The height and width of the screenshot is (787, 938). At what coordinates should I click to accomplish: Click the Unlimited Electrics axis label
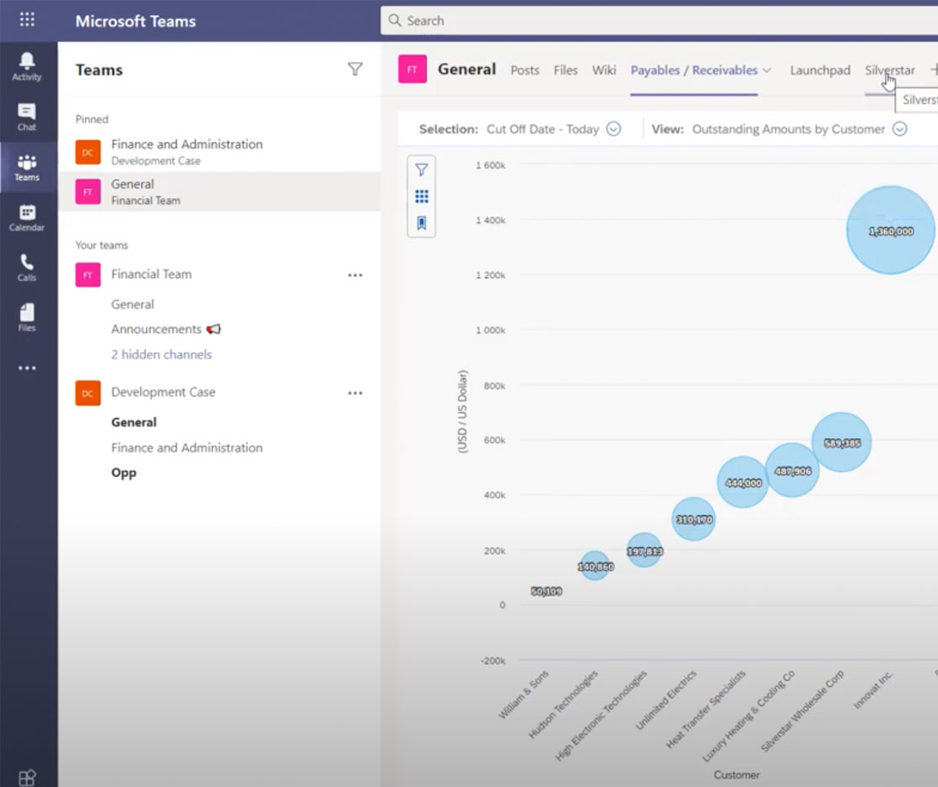coord(666,699)
